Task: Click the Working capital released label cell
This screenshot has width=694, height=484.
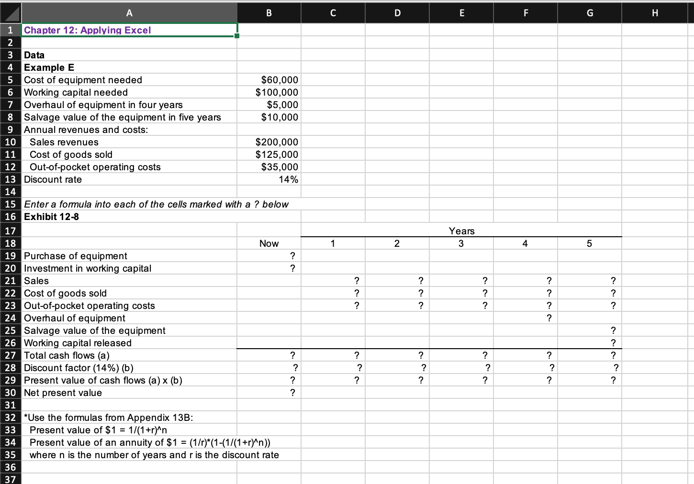Action: click(129, 342)
